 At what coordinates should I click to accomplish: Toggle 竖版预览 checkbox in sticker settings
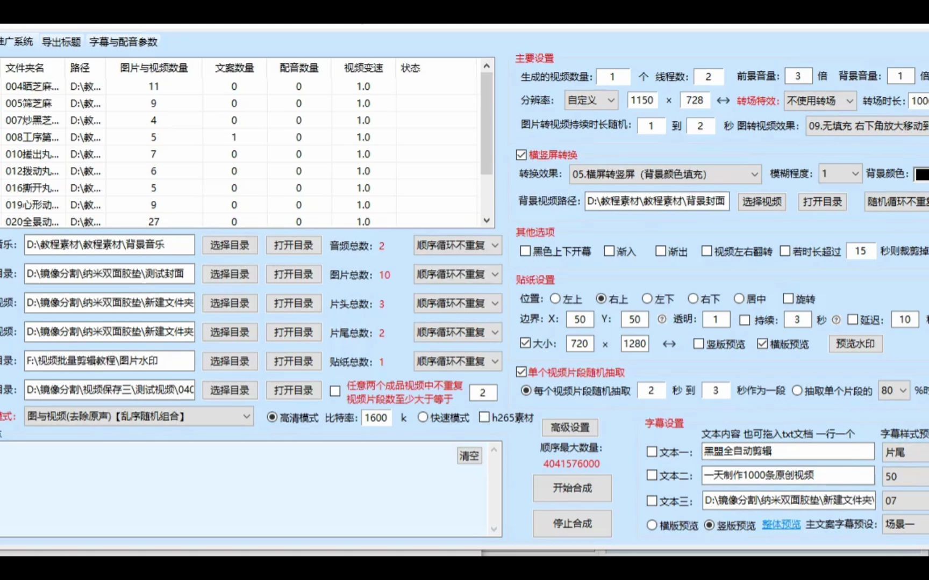698,344
